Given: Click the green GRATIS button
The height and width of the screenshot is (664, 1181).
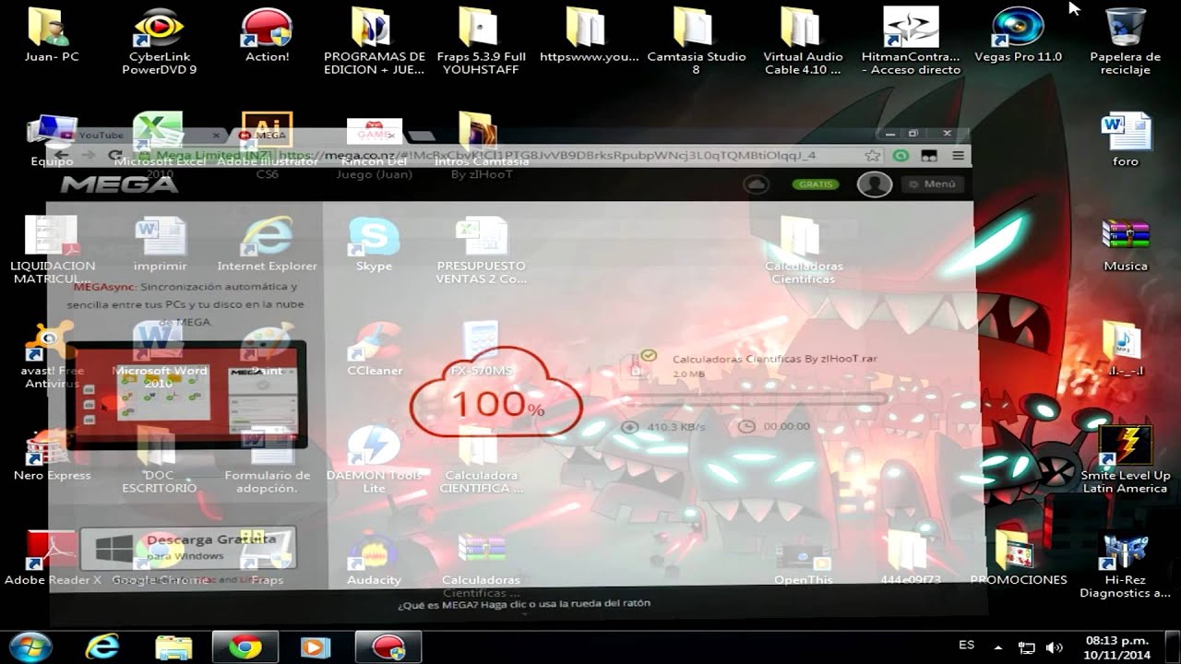Looking at the screenshot, I should 816,184.
